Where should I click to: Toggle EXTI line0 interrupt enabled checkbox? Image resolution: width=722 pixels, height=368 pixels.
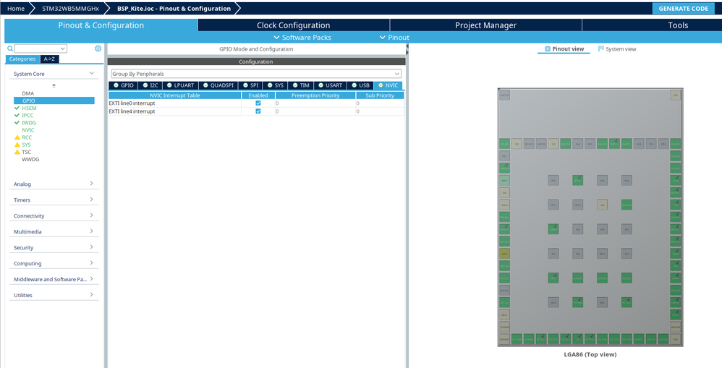258,103
